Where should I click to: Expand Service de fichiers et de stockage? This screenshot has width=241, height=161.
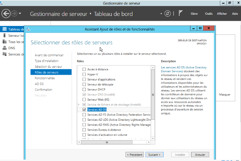tap(79, 104)
